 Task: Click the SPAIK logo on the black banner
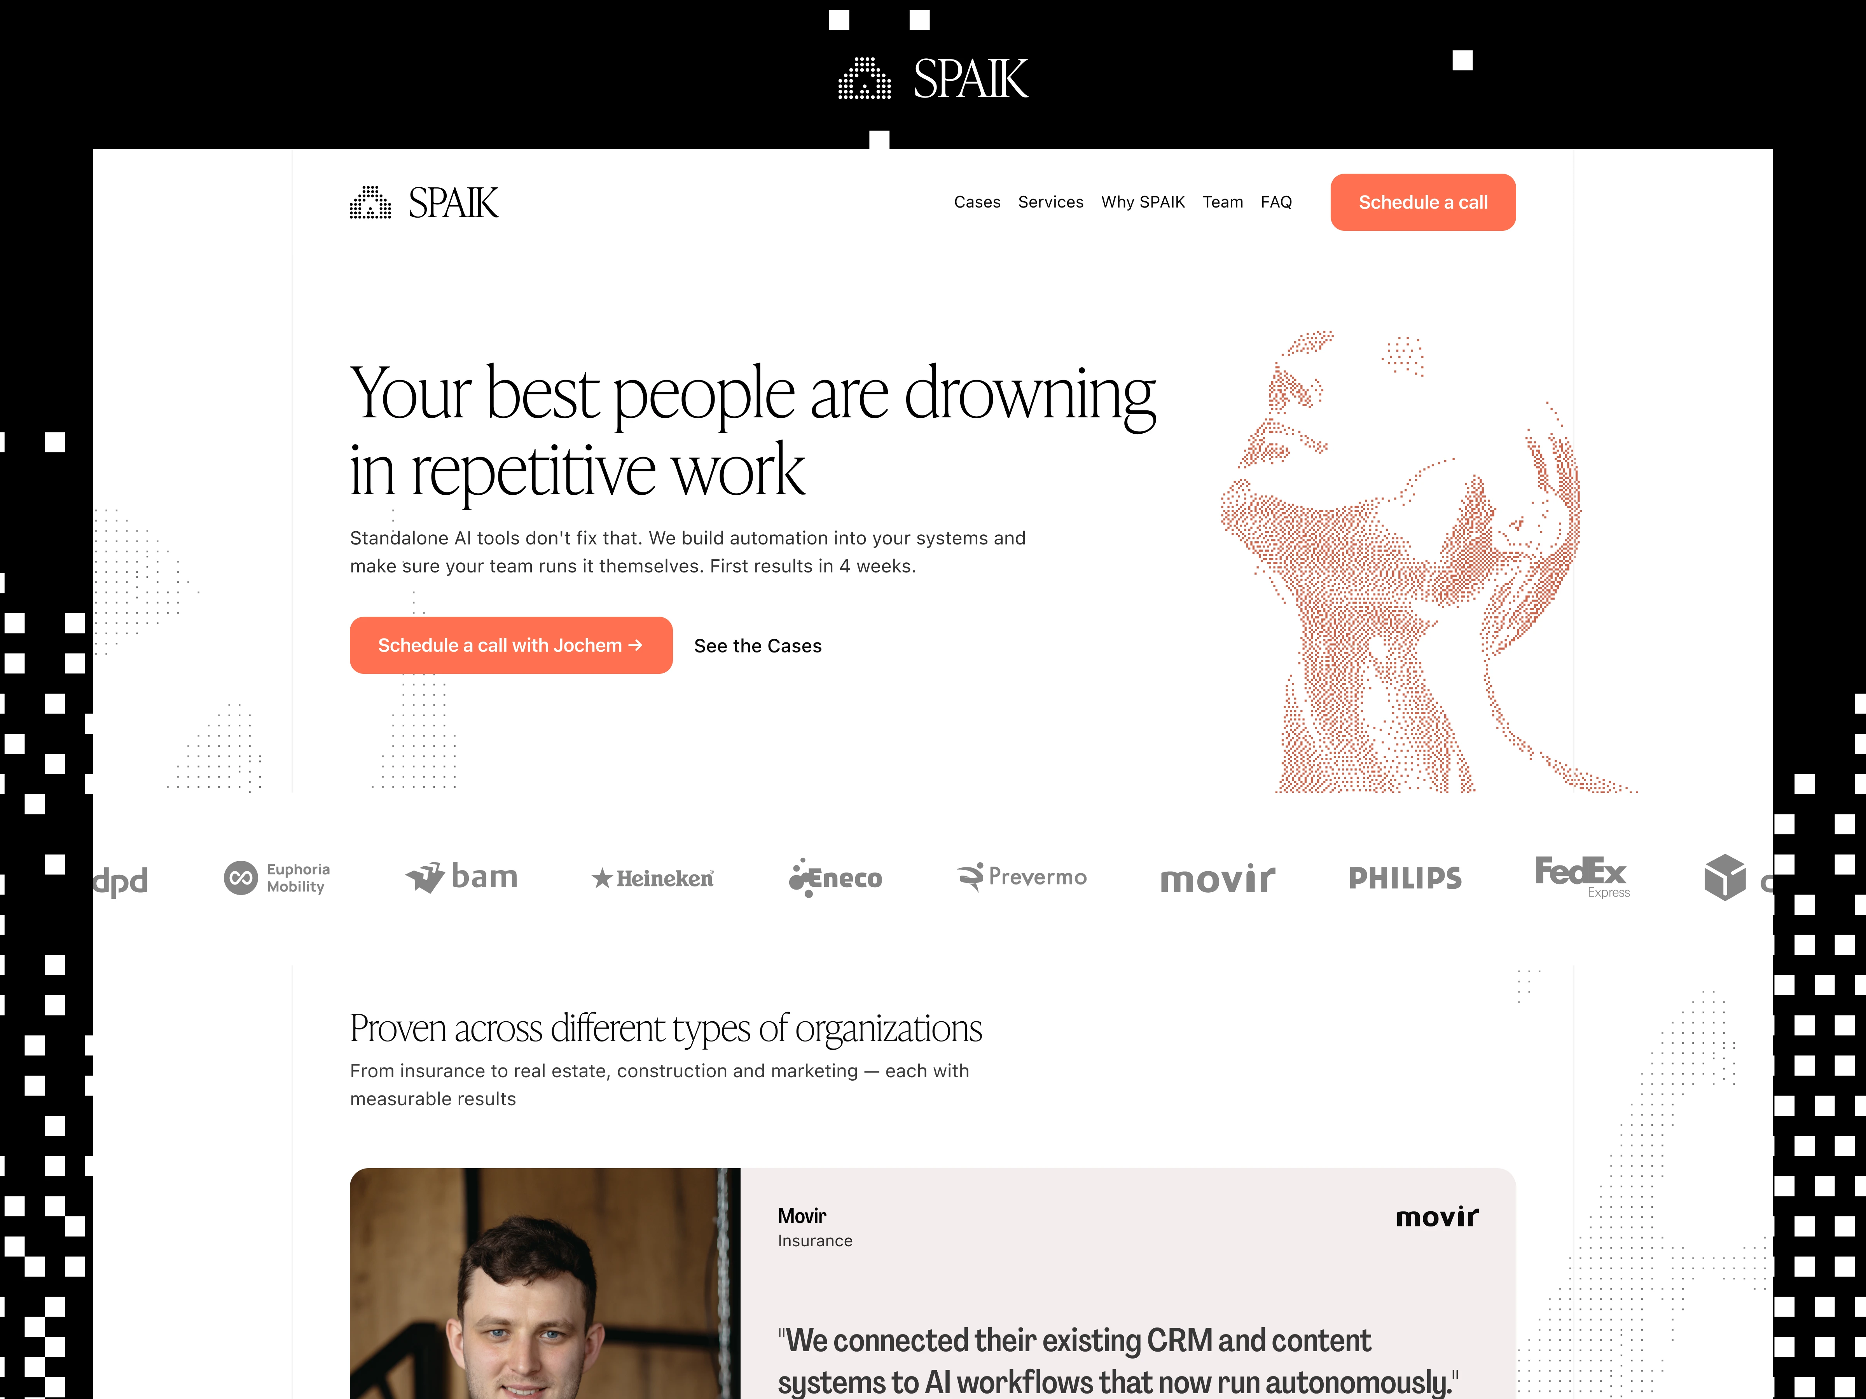(933, 78)
